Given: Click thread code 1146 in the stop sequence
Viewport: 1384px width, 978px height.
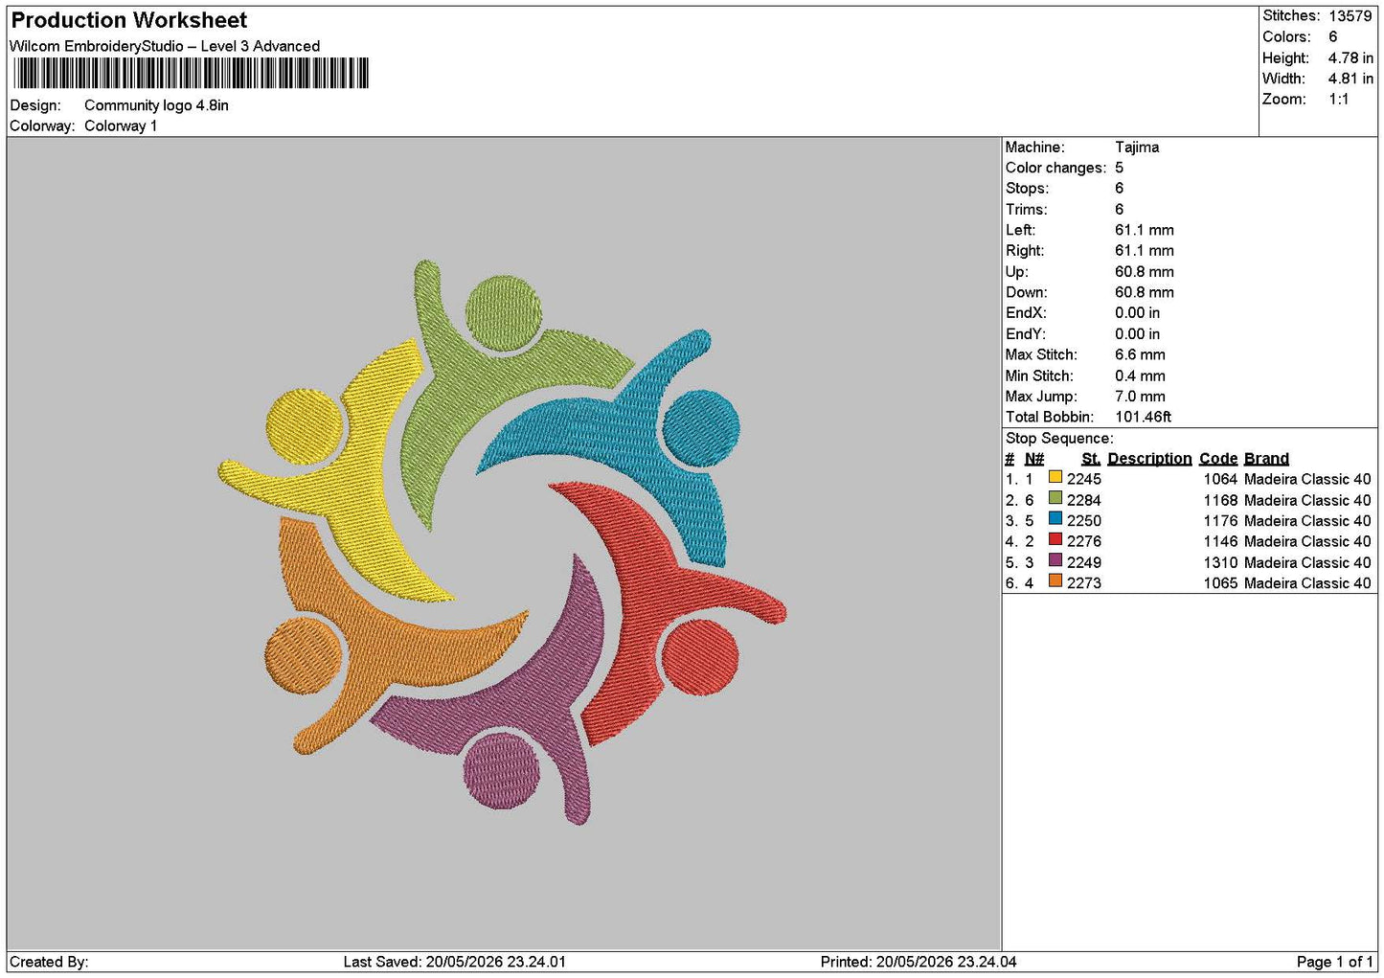Looking at the screenshot, I should pyautogui.click(x=1220, y=541).
